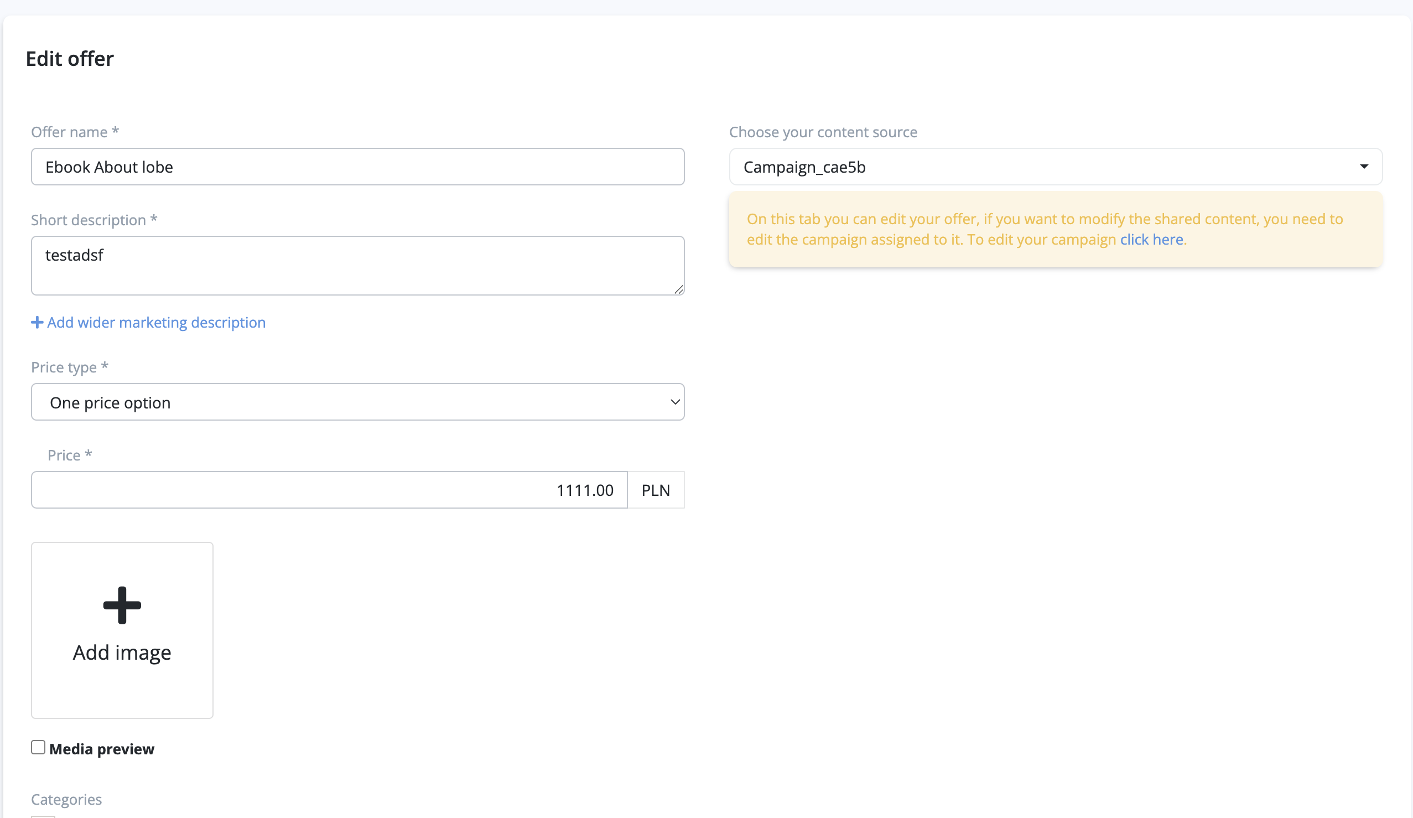Click the Categories section label
This screenshot has height=818, width=1413.
coord(66,799)
